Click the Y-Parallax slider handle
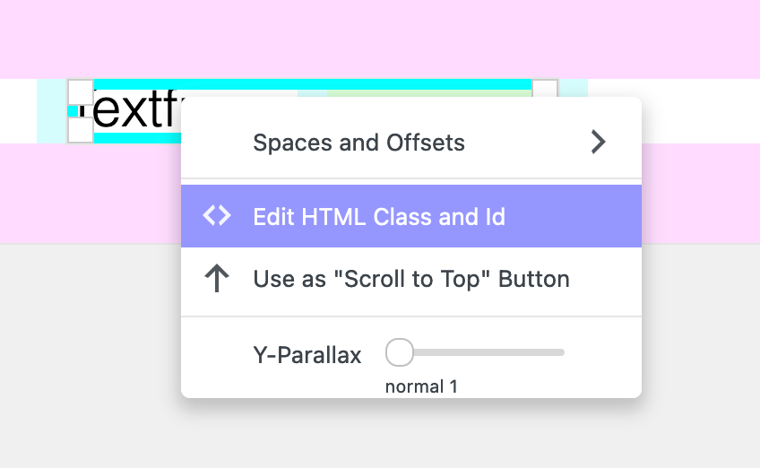The height and width of the screenshot is (468, 760). (400, 352)
